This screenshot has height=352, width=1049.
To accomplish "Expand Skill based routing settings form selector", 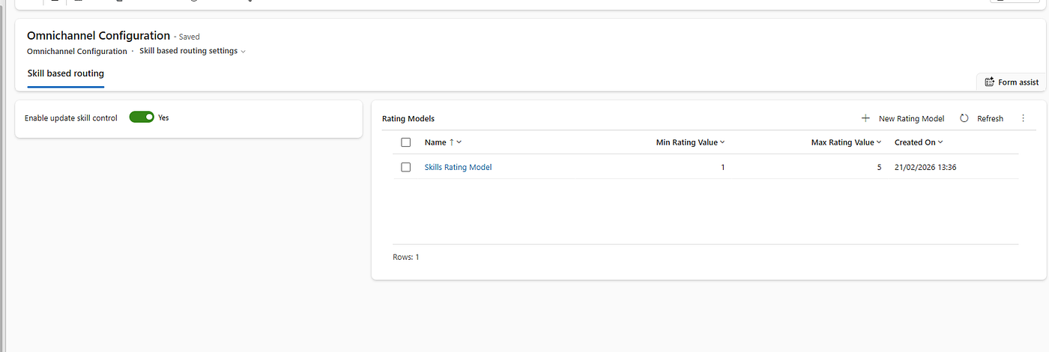I will click(x=193, y=51).
